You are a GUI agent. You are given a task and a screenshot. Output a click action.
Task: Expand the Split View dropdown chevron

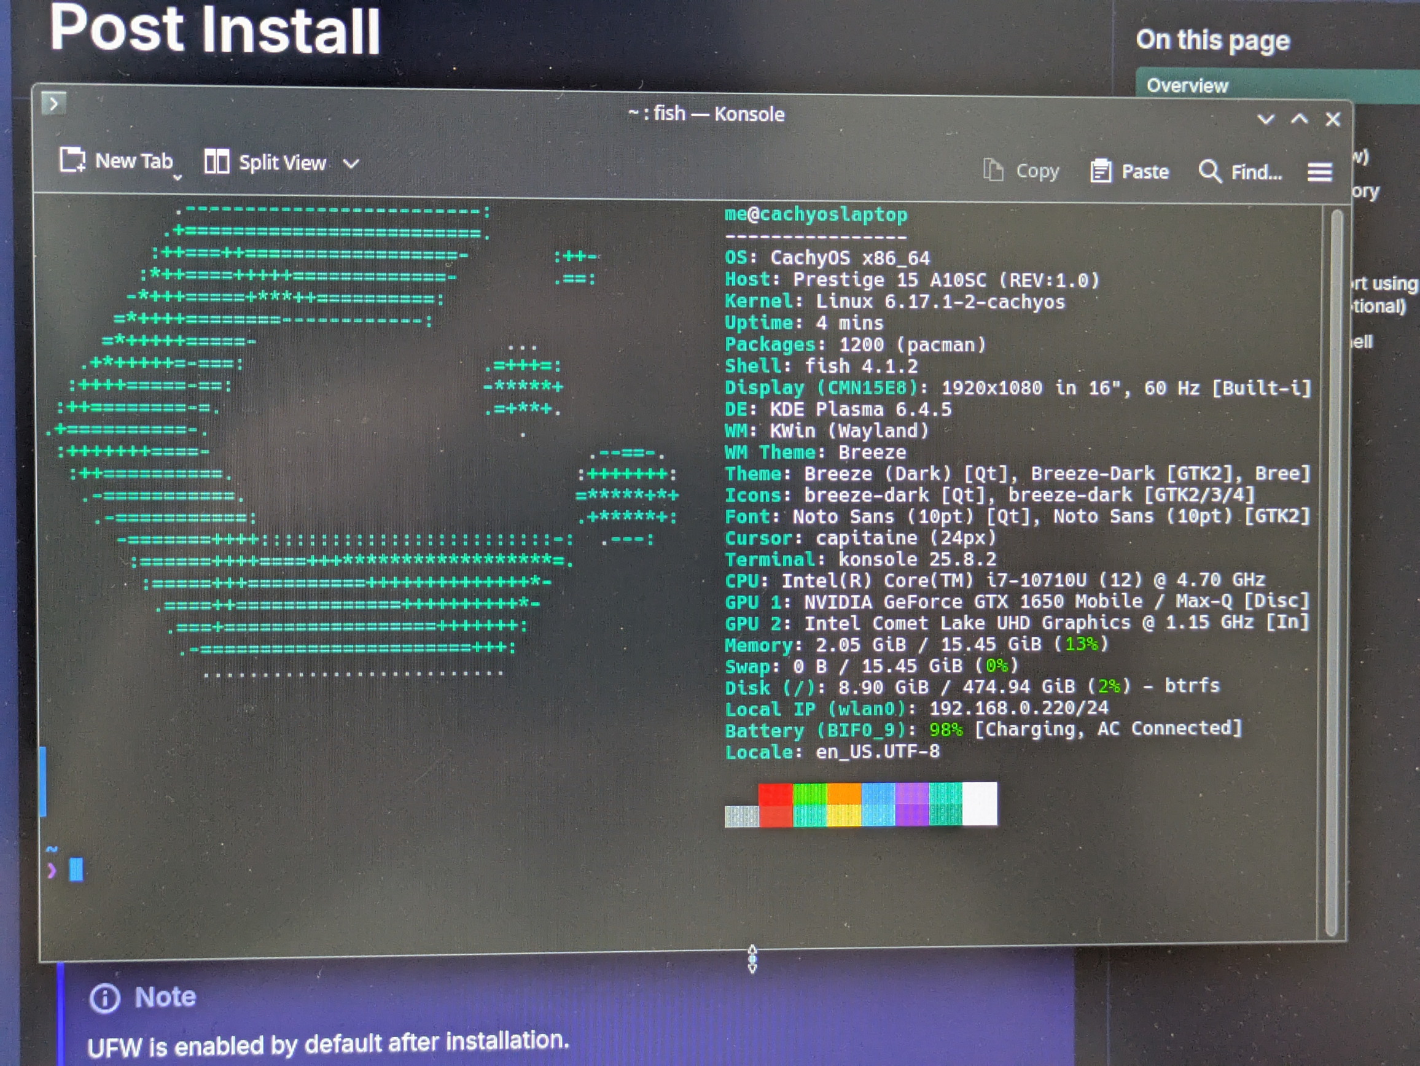point(351,165)
